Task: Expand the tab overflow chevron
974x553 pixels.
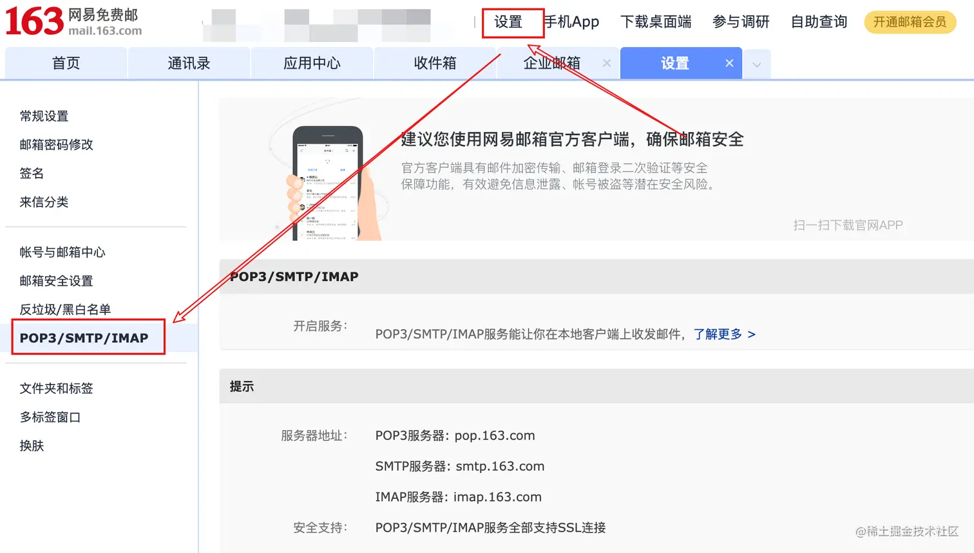Action: click(757, 64)
